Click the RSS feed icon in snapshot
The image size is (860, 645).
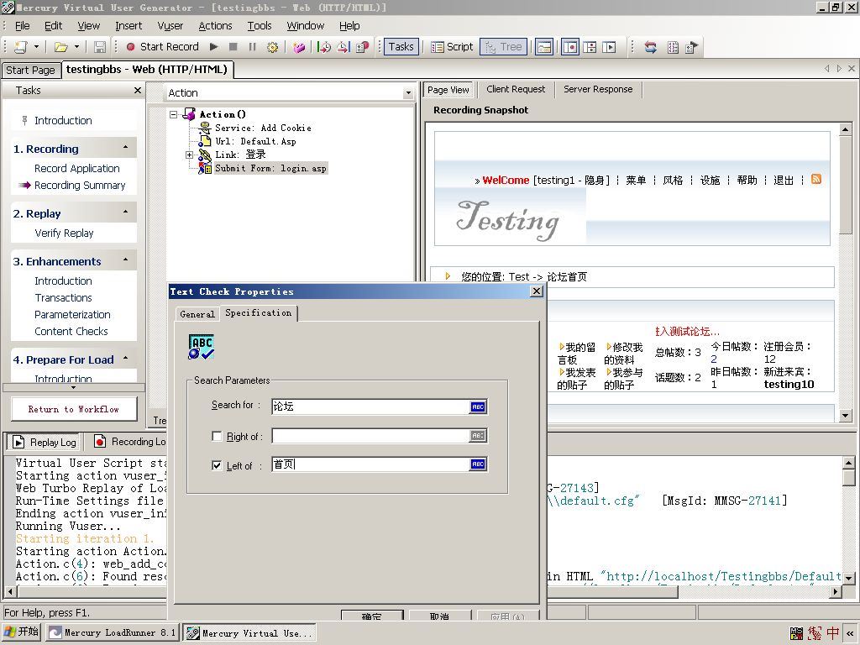[815, 180]
